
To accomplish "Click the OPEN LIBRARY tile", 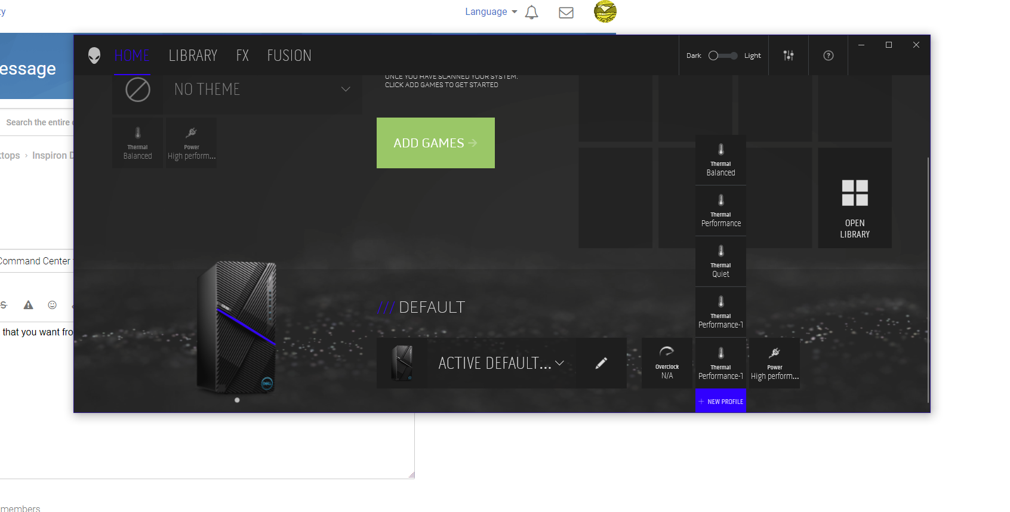I will [855, 198].
